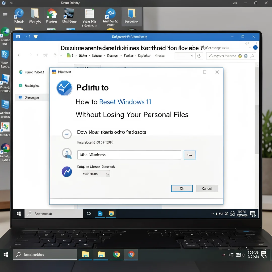Open the Hoora Icone desktop icon
The width and height of the screenshot is (272, 272).
pos(5,59)
